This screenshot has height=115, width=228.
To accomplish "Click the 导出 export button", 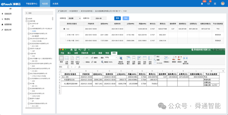I will point(126,18).
